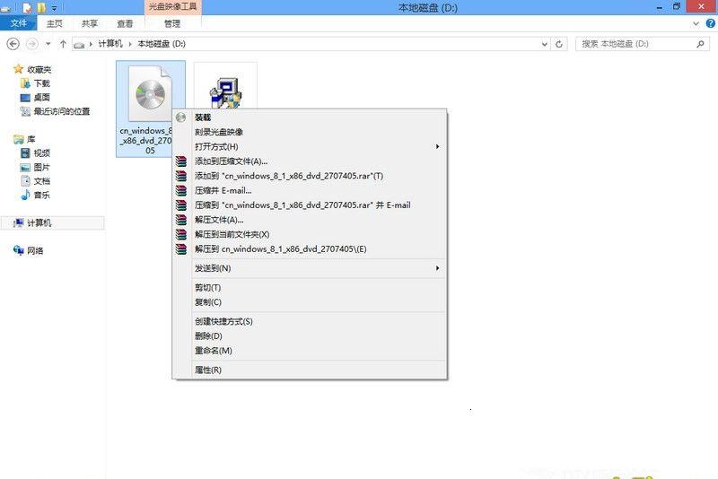Expand the 打开方式 submenu arrow
The image size is (718, 479).
click(437, 147)
